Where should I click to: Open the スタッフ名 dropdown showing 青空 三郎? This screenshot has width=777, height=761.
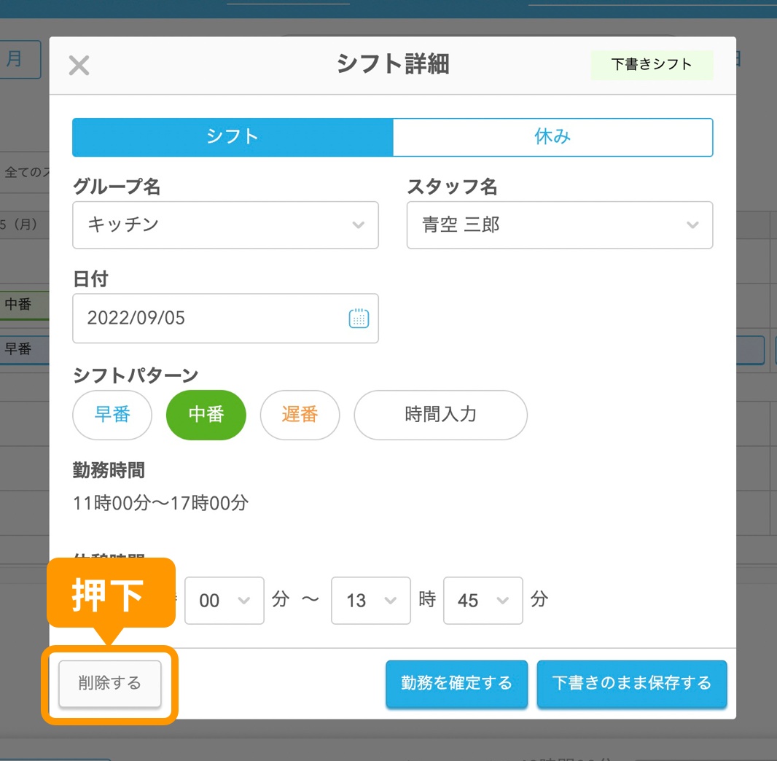(559, 225)
